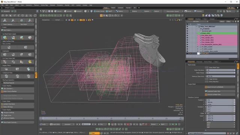Click the left icon in the Trim row below Apply Surface Strip
This screenshot has height=135, width=240.
coord(9,47)
